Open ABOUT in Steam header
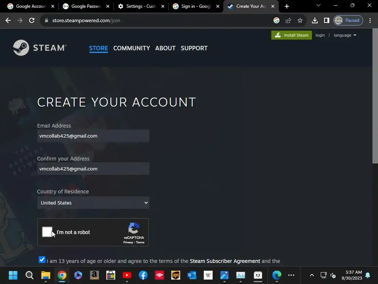Screen dimensions: 378x284 tap(165, 48)
